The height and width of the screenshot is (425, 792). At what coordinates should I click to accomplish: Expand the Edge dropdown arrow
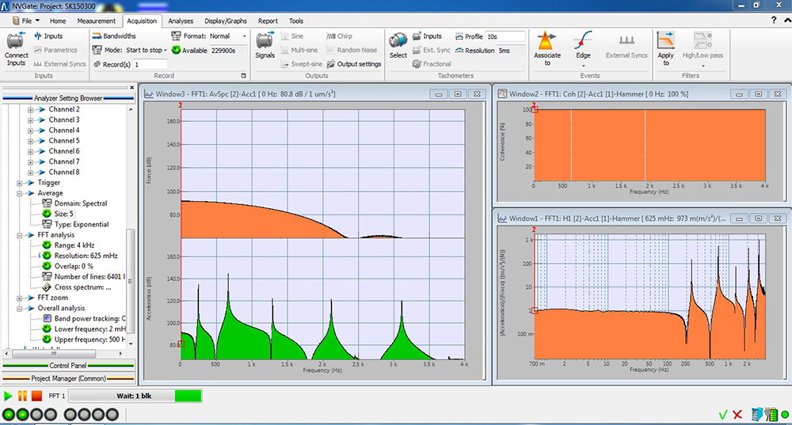pos(583,66)
